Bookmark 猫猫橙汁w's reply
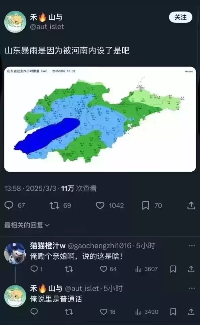This screenshot has width=200, height=325. pyautogui.click(x=173, y=269)
